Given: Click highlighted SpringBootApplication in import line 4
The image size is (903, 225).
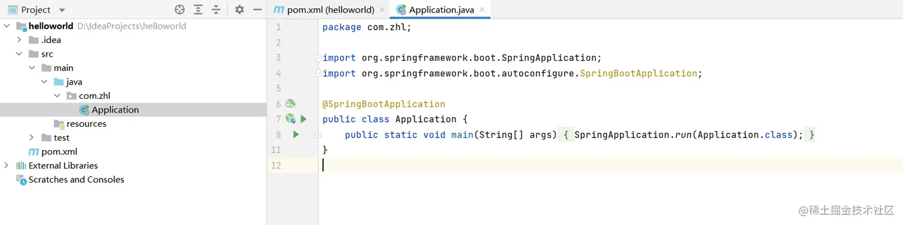Looking at the screenshot, I should (x=638, y=73).
